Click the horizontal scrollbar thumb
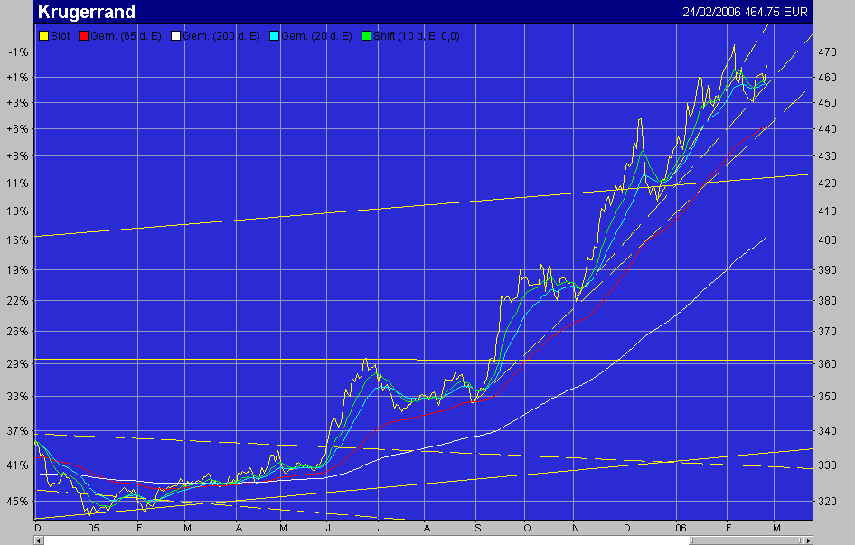 746,540
